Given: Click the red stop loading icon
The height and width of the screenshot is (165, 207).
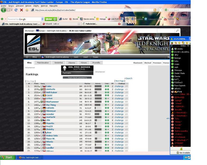Looking at the screenshot, I should (21, 10).
